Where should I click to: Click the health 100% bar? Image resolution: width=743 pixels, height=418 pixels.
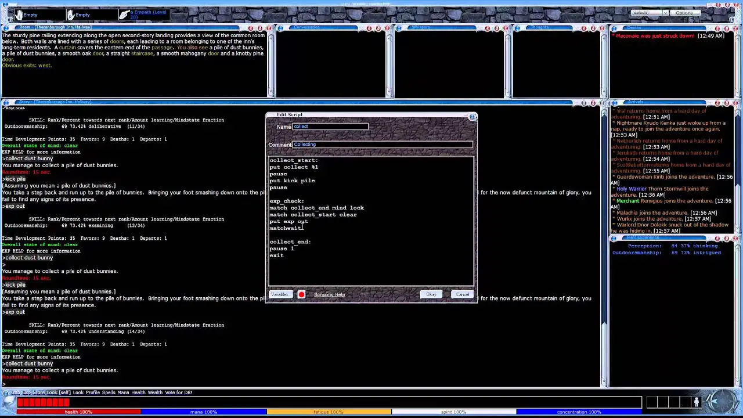(78, 412)
